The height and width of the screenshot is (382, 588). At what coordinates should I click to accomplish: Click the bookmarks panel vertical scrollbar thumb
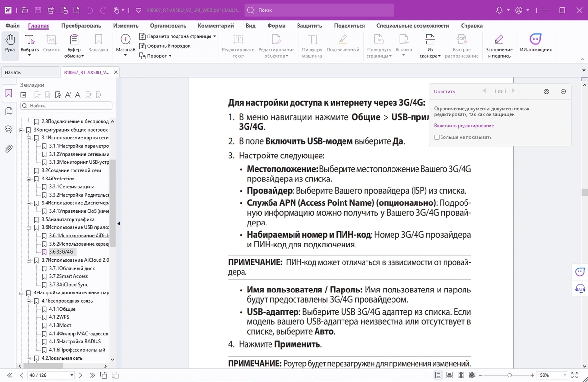[112, 203]
